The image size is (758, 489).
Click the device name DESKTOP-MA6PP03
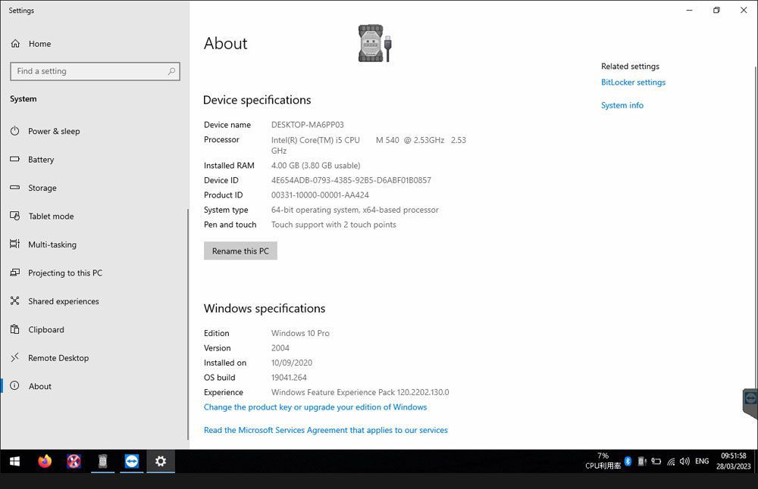308,125
